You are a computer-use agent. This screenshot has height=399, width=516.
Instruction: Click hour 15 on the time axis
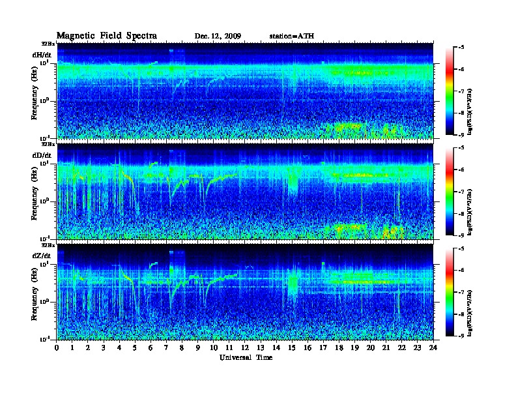click(x=292, y=348)
